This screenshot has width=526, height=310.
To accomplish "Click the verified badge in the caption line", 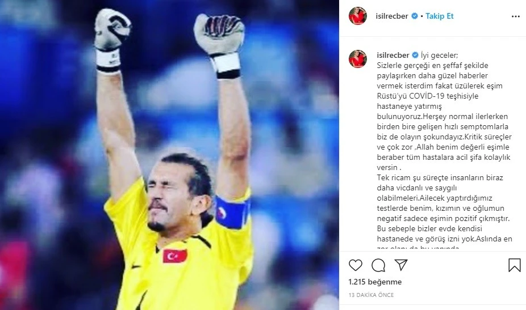I will tap(415, 55).
